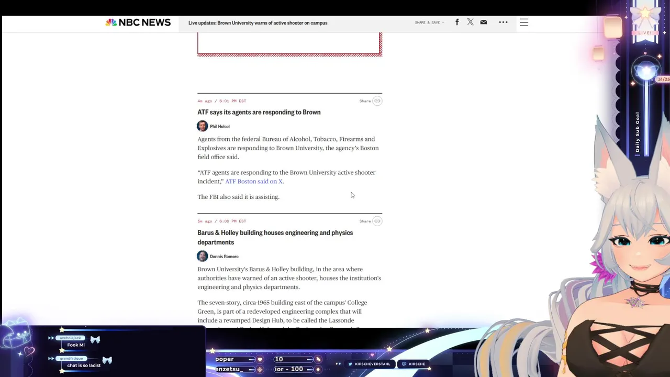Open author Phil Helsel's name link
The image size is (670, 377).
pos(220,126)
